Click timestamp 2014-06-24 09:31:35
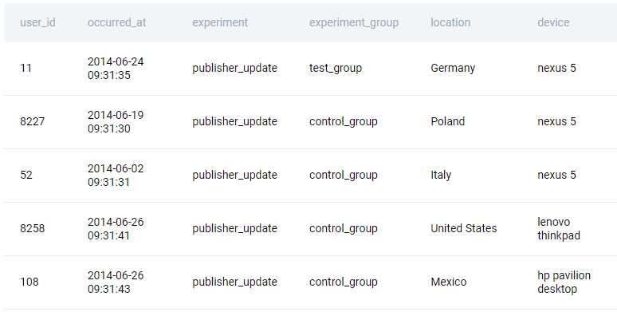The width and height of the screenshot is (617, 312). [x=116, y=68]
